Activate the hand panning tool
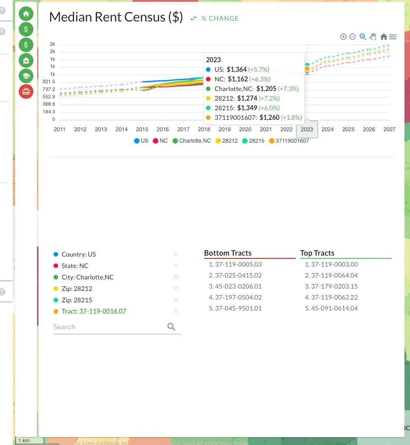The height and width of the screenshot is (445, 410). [x=373, y=37]
